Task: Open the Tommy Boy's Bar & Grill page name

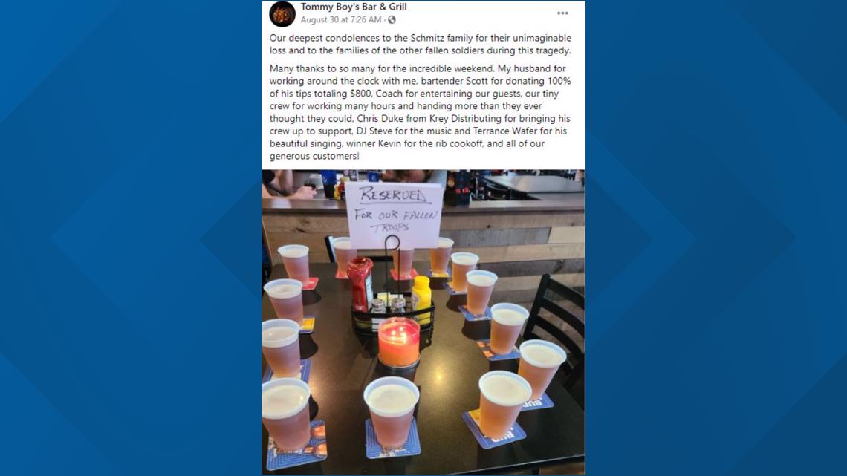Action: pos(354,7)
